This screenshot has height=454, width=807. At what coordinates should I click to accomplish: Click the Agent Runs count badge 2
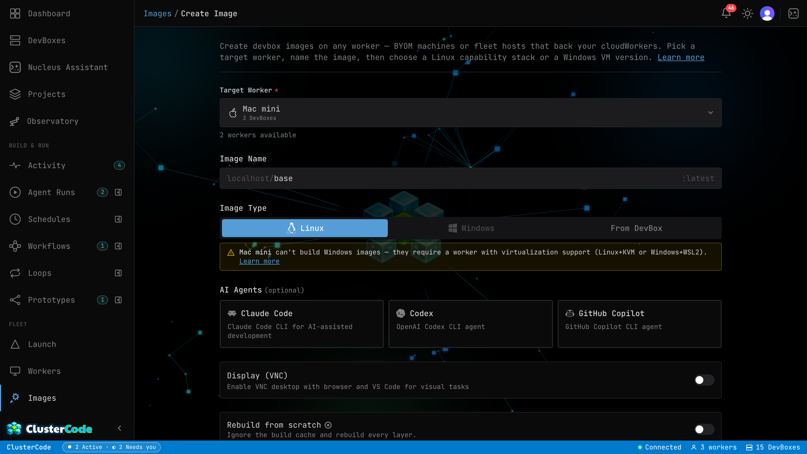(103, 192)
